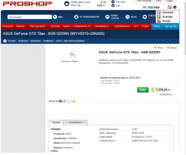Click the yellow bookmark share icon

[x=74, y=101]
